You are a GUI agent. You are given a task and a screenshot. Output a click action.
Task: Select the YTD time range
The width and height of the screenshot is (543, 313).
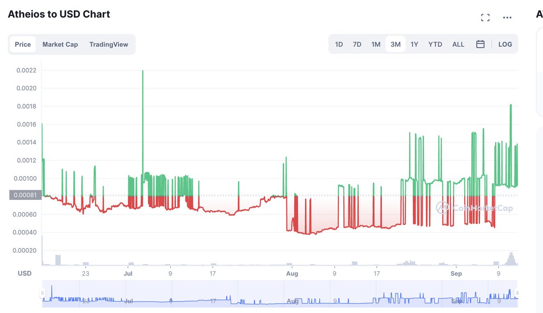pos(435,44)
